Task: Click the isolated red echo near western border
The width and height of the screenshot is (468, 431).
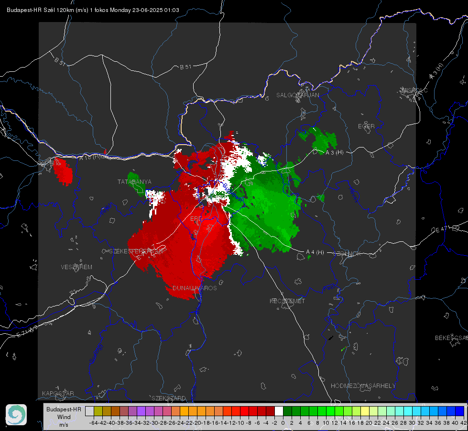Action: coord(63,172)
